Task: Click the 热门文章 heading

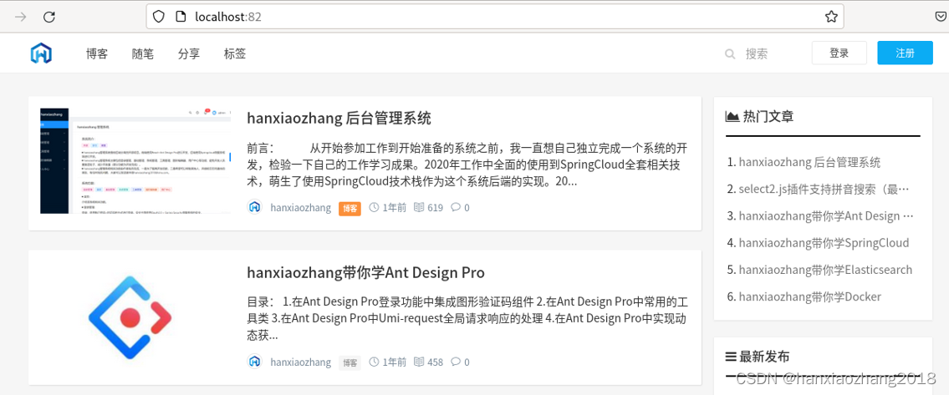Action: [x=768, y=117]
